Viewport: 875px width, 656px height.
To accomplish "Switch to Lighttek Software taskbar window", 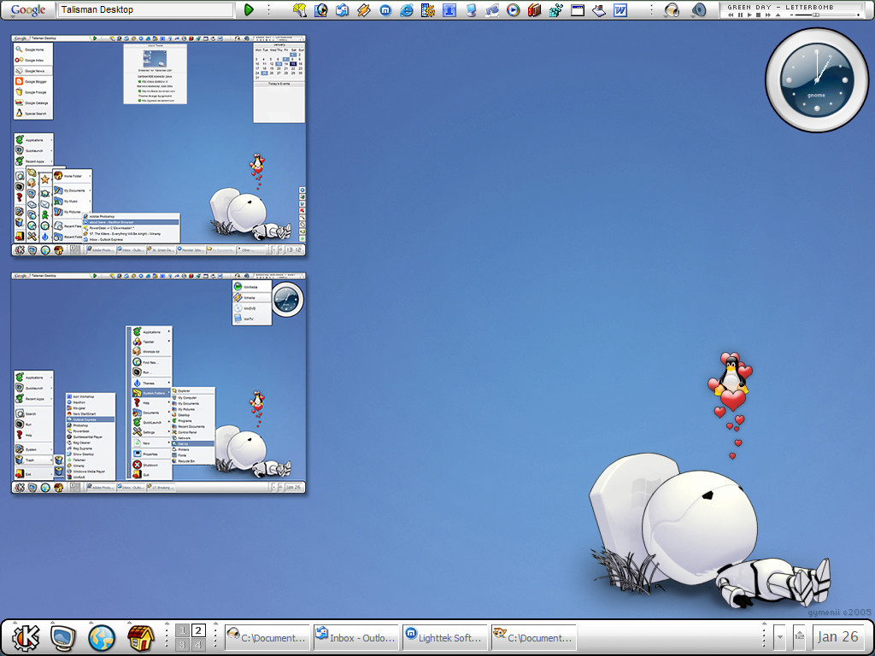I will coord(445,637).
